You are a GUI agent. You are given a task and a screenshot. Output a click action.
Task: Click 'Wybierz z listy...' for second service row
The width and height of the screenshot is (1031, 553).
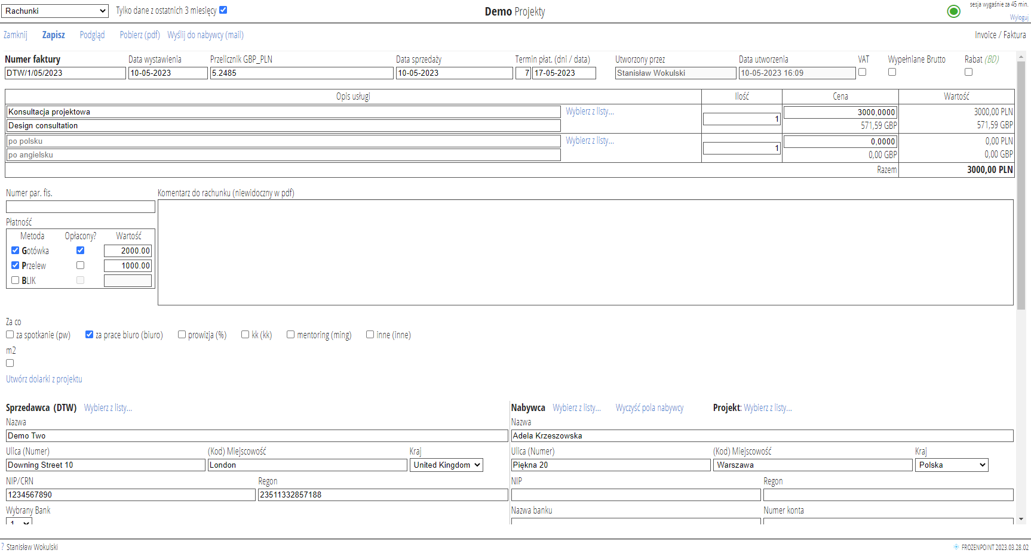(x=590, y=141)
